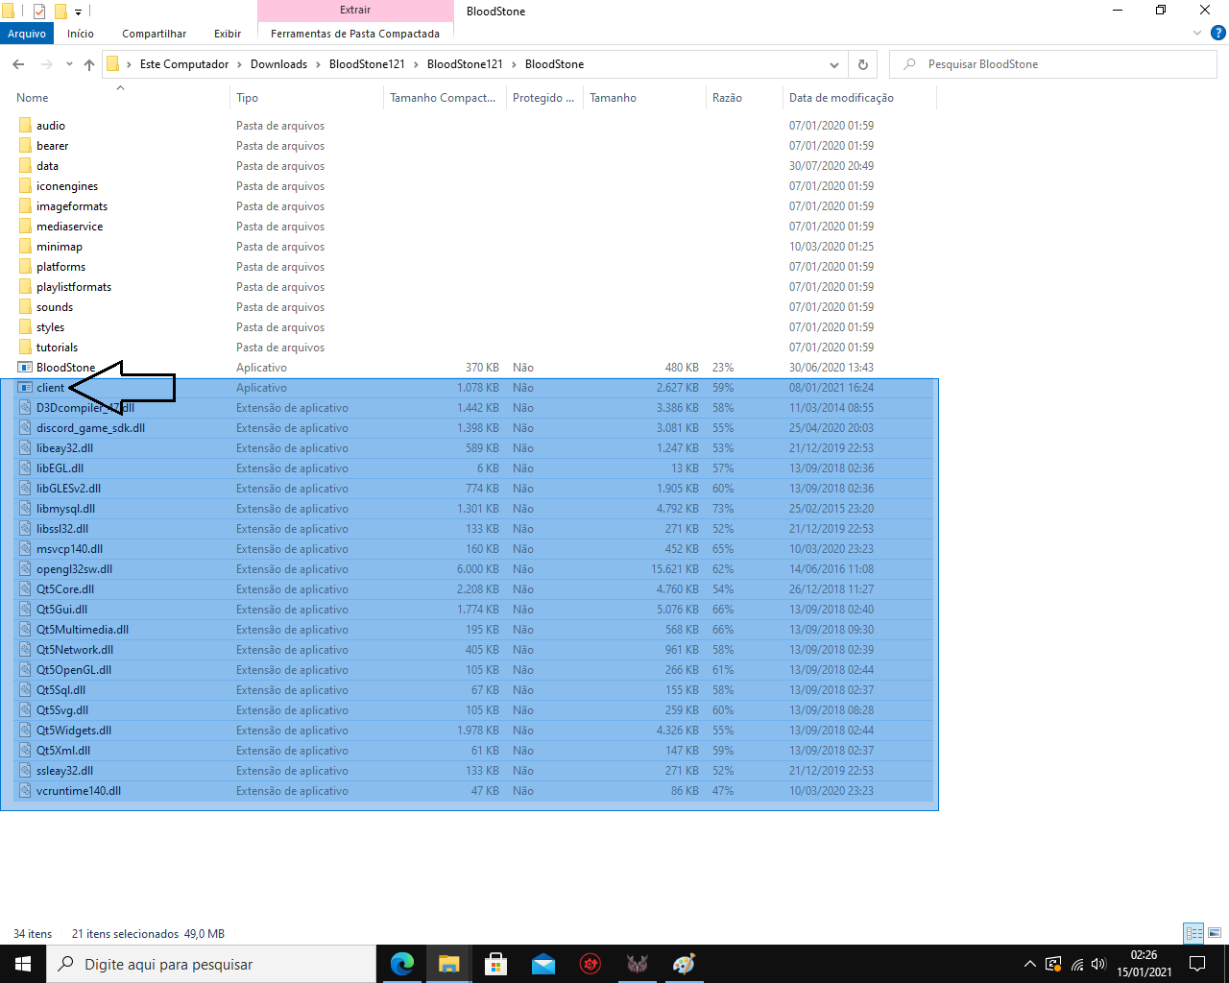Screen dimensions: 1229x983
Task: Sort by the Nome column header
Action: (x=33, y=98)
